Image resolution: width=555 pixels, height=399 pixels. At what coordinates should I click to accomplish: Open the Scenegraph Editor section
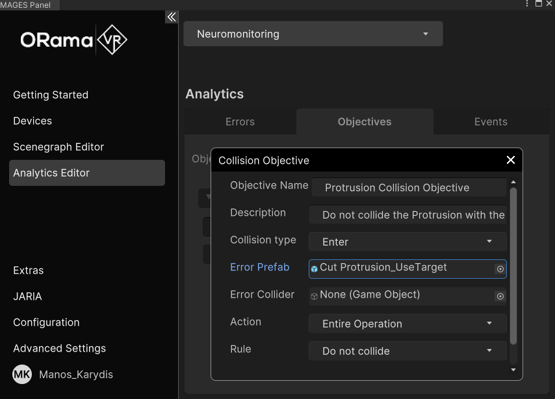pos(58,147)
